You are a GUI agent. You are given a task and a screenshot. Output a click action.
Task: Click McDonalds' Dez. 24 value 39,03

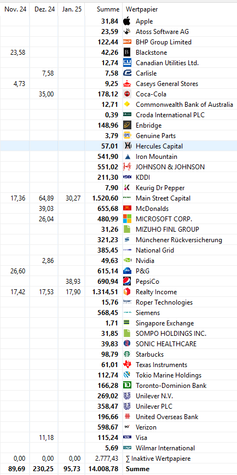point(46,209)
